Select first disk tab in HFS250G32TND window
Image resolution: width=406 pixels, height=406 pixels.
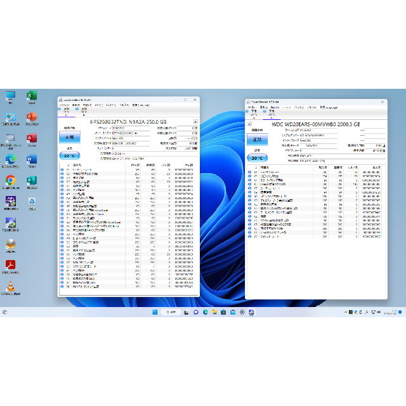66,112
